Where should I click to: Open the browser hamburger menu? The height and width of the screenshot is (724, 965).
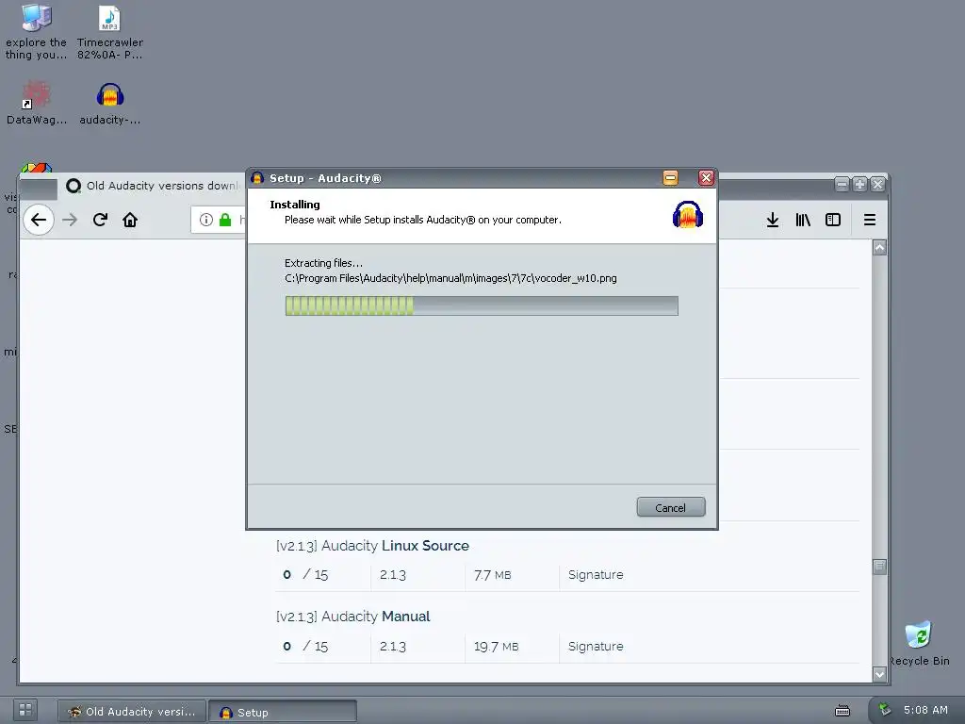870,220
